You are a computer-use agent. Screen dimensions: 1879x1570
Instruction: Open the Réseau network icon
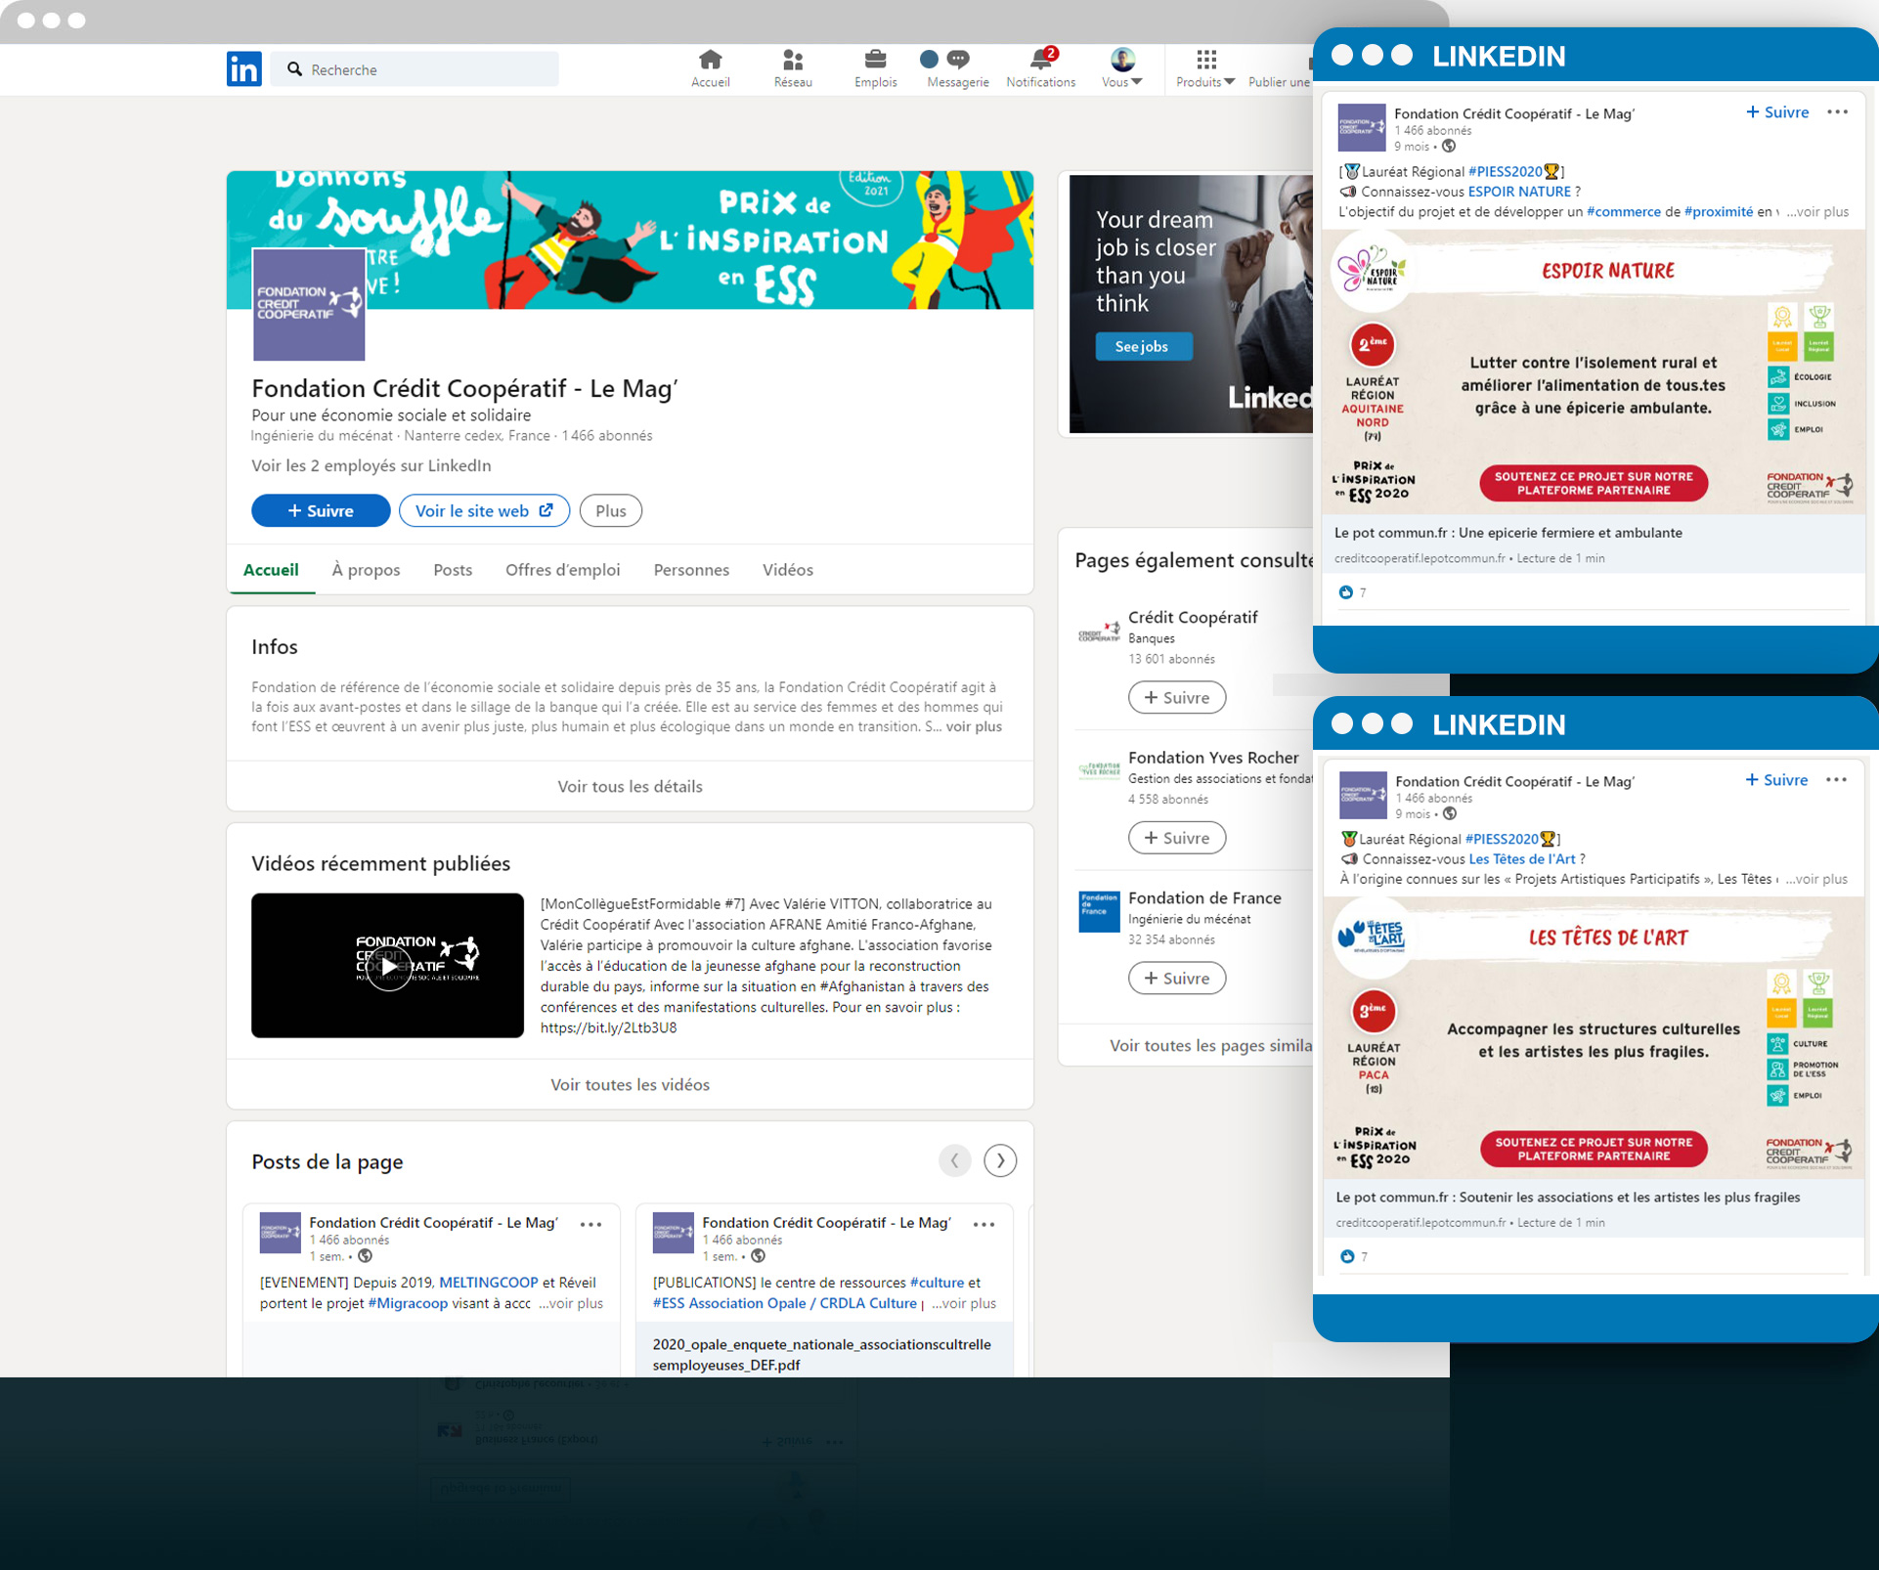click(x=793, y=68)
